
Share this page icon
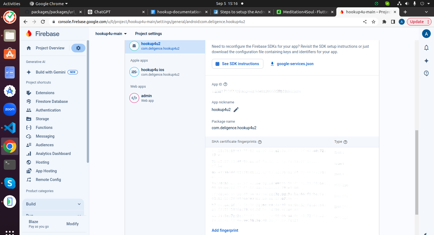(365, 22)
